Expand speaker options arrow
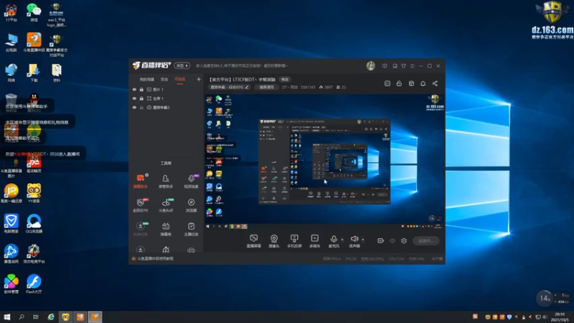Screen dimensions: 574x323 (363, 240)
